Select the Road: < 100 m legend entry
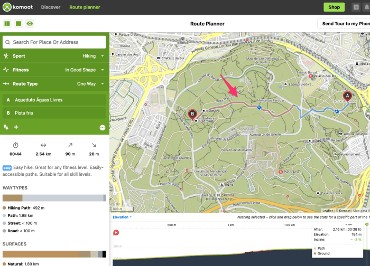The height and width of the screenshot is (266, 370). point(18,231)
